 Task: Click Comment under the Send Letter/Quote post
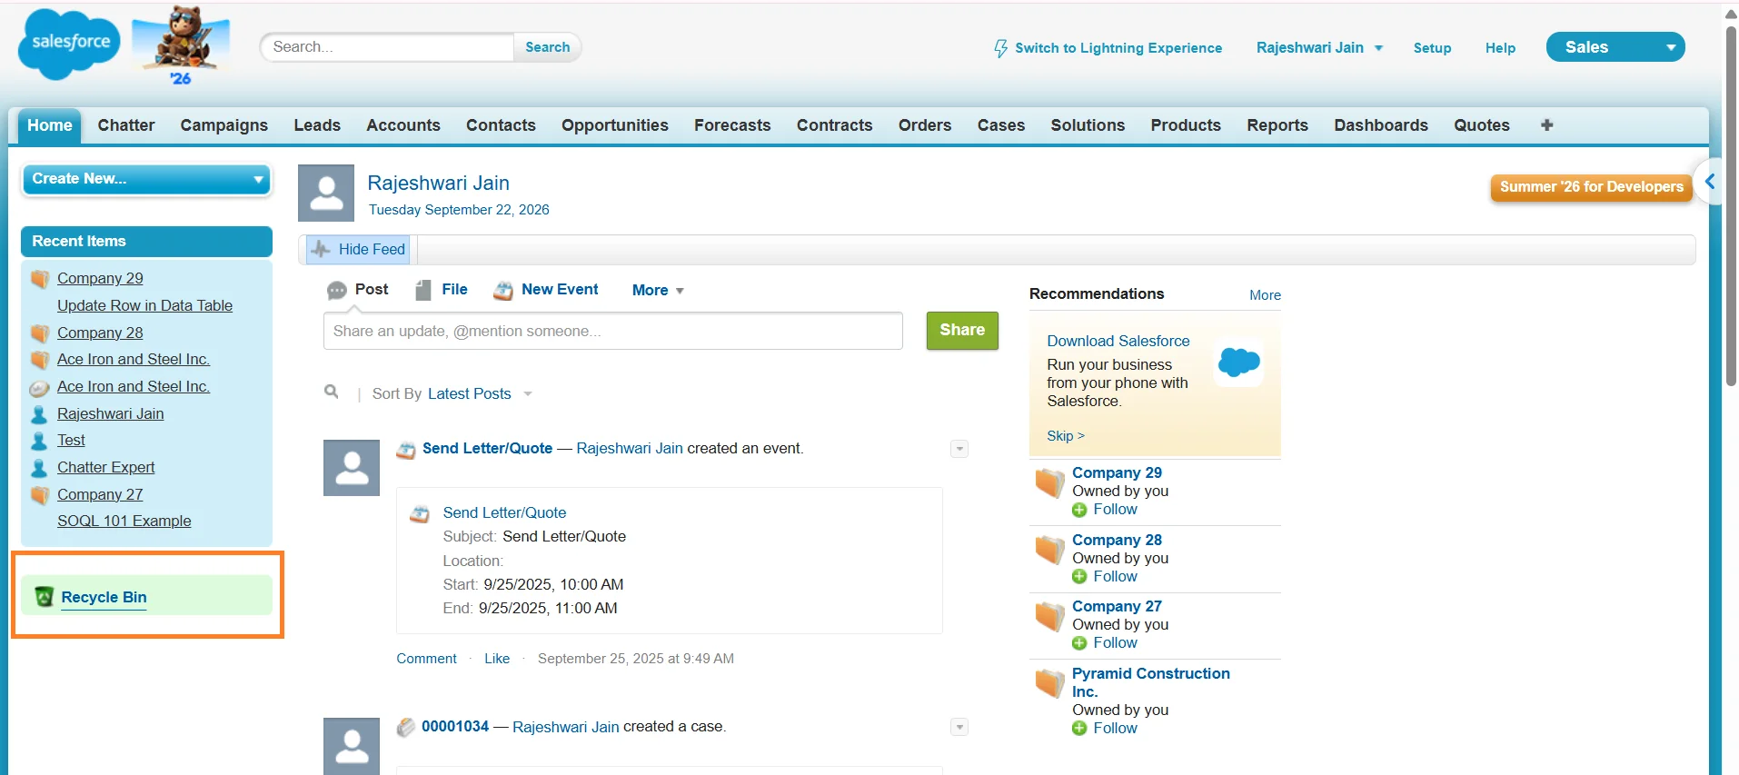pyautogui.click(x=426, y=659)
